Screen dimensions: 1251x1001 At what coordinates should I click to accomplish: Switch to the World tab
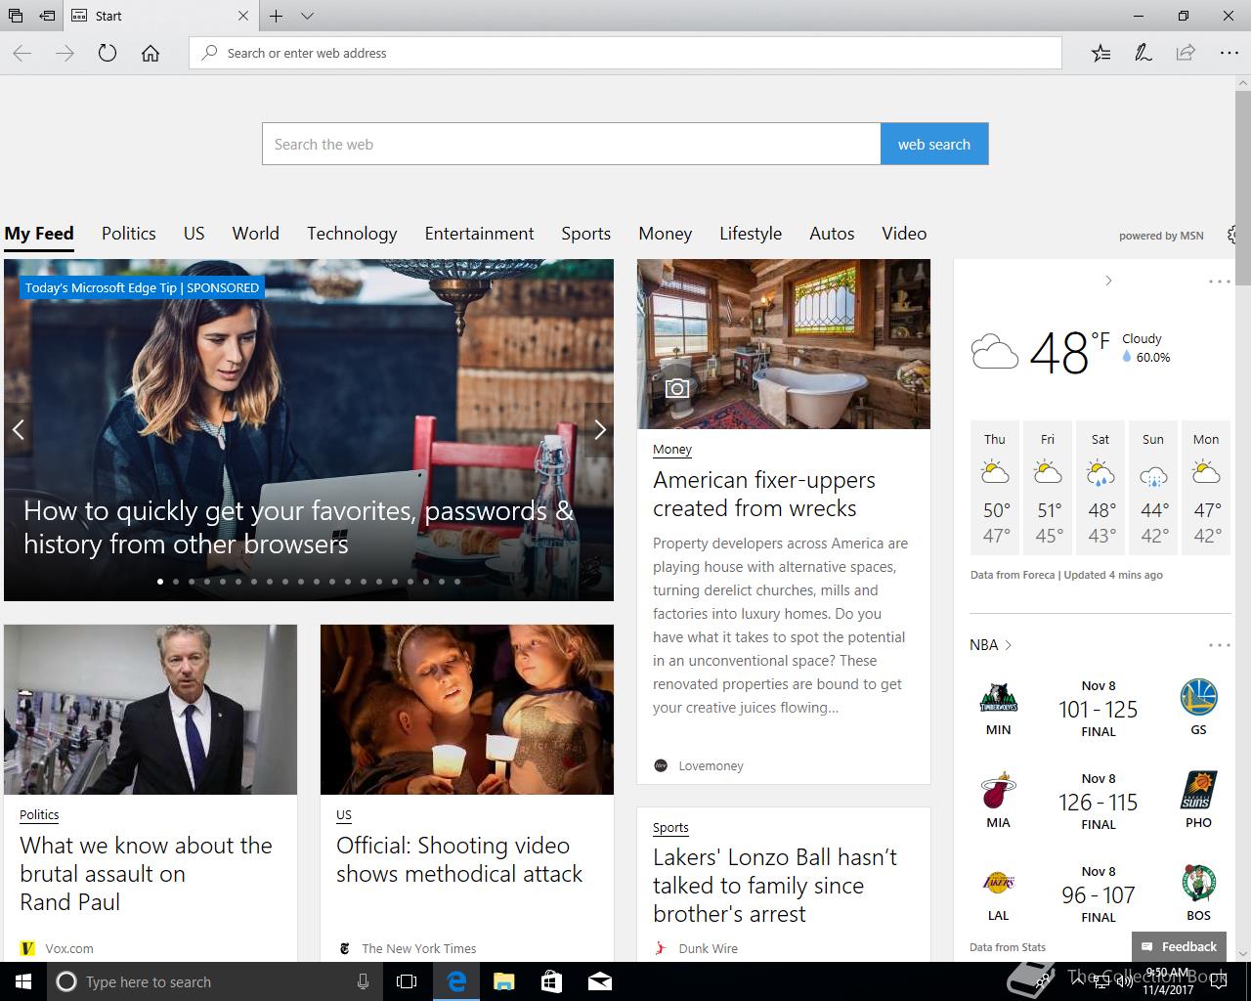tap(256, 234)
